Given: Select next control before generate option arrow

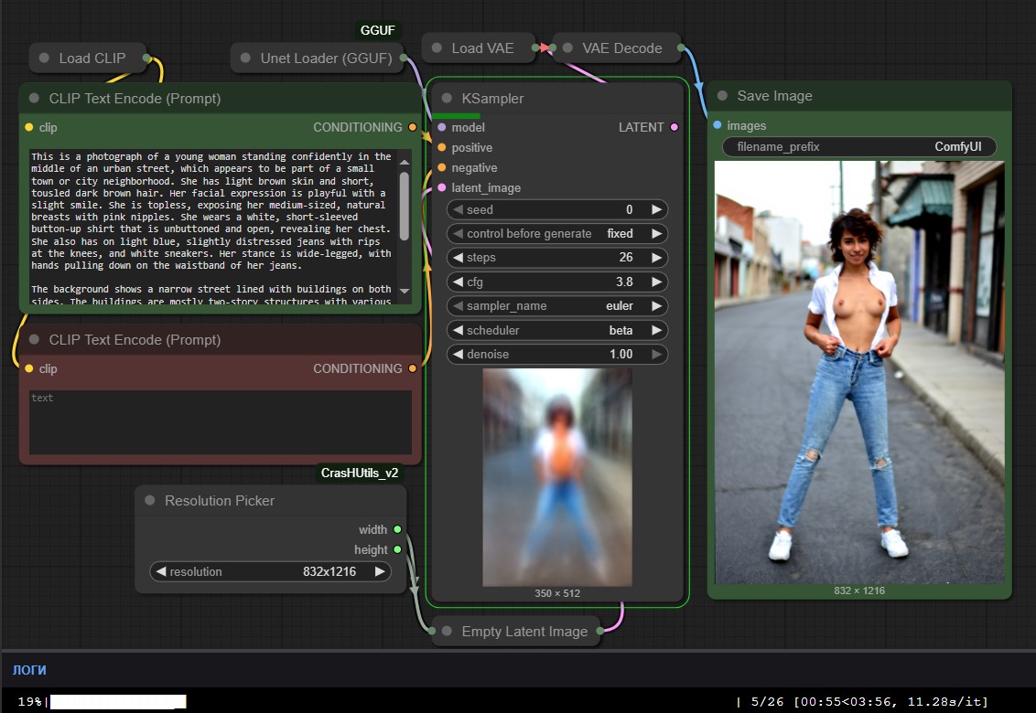Looking at the screenshot, I should [656, 234].
